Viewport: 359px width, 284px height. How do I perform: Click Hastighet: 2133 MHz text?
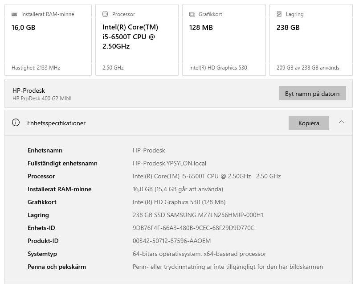pos(36,68)
